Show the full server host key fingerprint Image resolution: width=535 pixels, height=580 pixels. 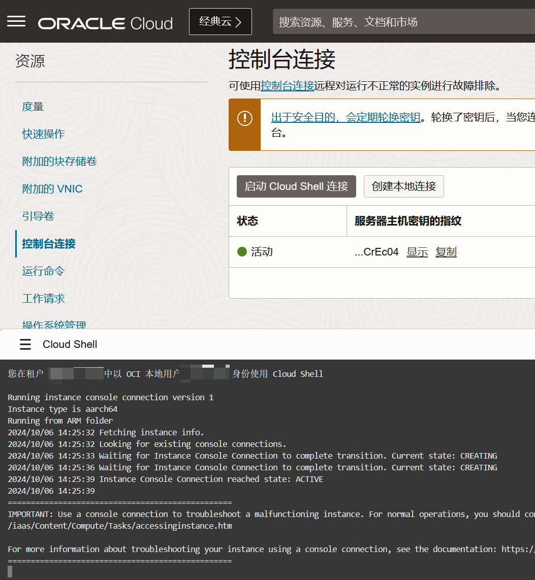(x=417, y=252)
